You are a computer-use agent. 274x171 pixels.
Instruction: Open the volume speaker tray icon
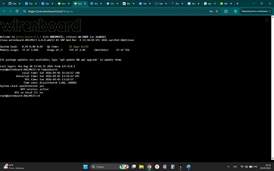click(x=246, y=167)
